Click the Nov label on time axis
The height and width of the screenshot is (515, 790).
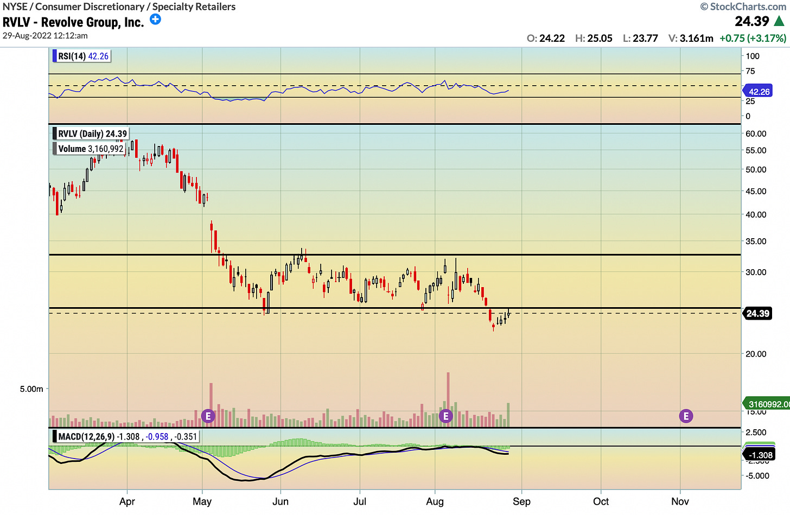pyautogui.click(x=680, y=501)
